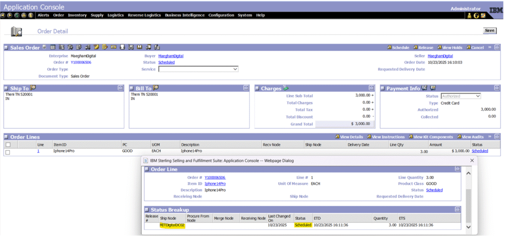Click the Release action link
505x242 pixels.
pos(425,48)
